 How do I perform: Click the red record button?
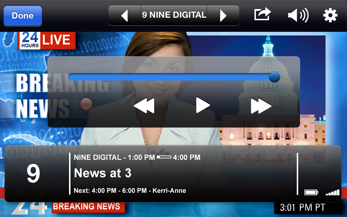click(x=86, y=104)
